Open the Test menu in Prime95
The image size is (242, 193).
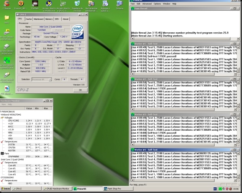(132, 4)
